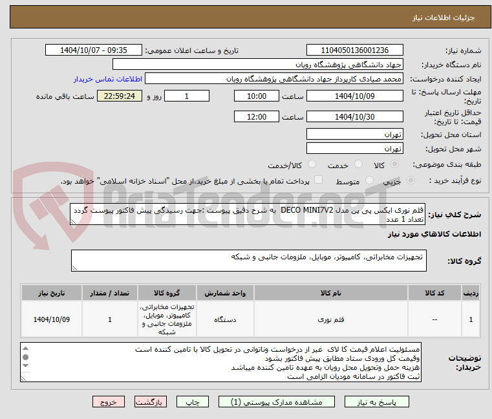
Task: Click the down arrow in buyer notes scrollbar
Action: tap(26, 365)
